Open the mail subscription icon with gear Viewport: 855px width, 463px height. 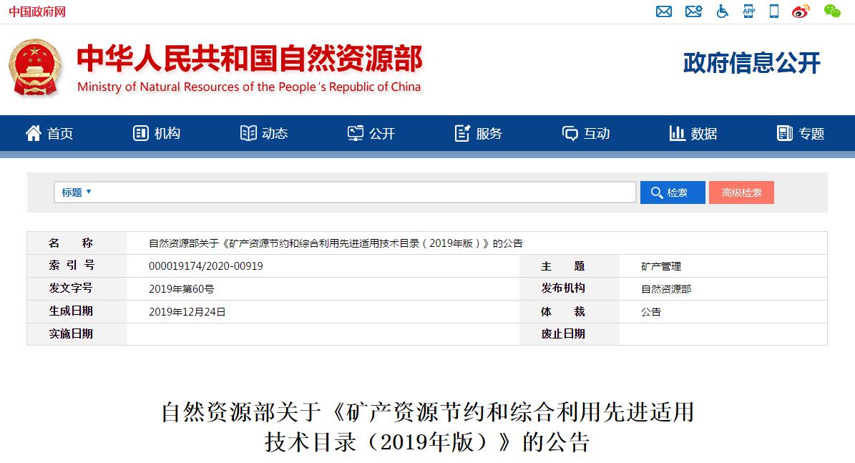coord(693,11)
